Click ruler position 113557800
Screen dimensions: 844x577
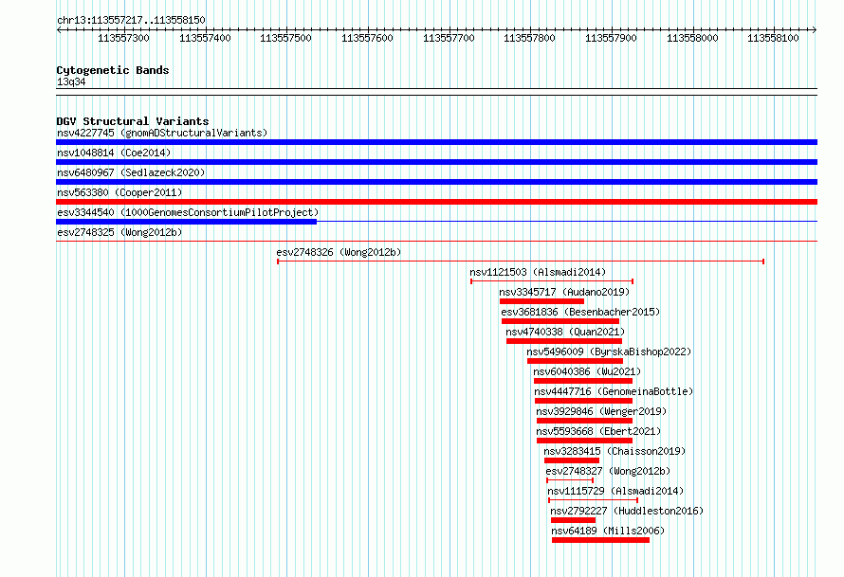529,38
